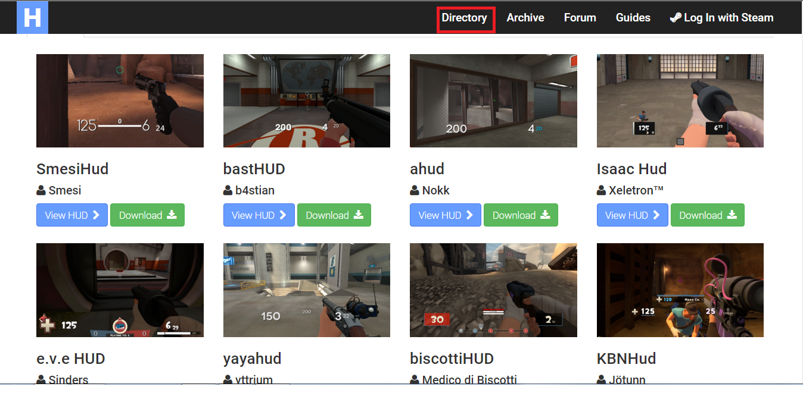
Task: Download SmesiHud
Action: 148,215
